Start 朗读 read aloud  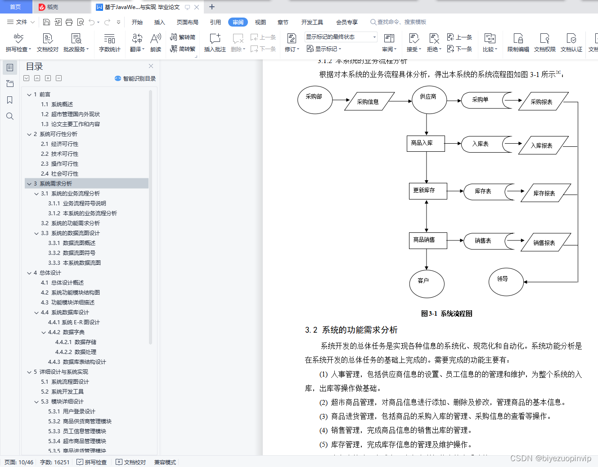click(x=156, y=43)
